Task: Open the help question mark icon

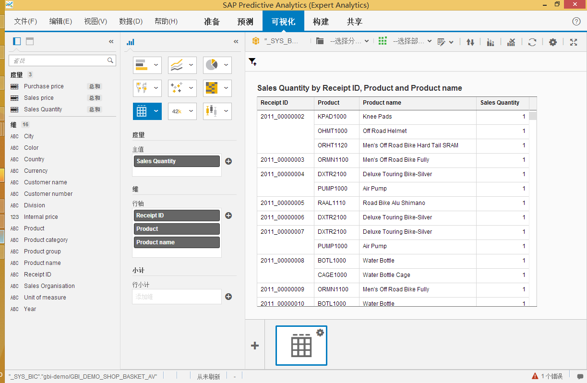Action: tap(576, 22)
